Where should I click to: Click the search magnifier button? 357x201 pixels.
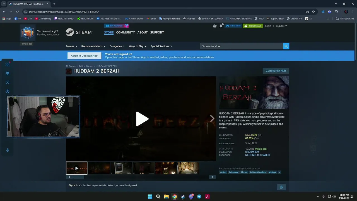(x=286, y=46)
